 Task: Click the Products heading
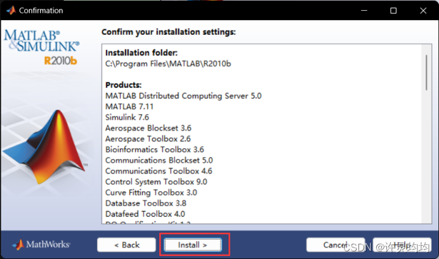(x=124, y=85)
